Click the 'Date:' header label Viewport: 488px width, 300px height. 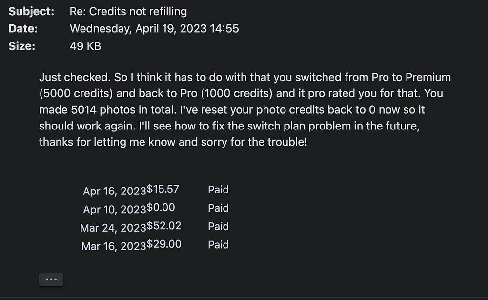[x=23, y=28]
